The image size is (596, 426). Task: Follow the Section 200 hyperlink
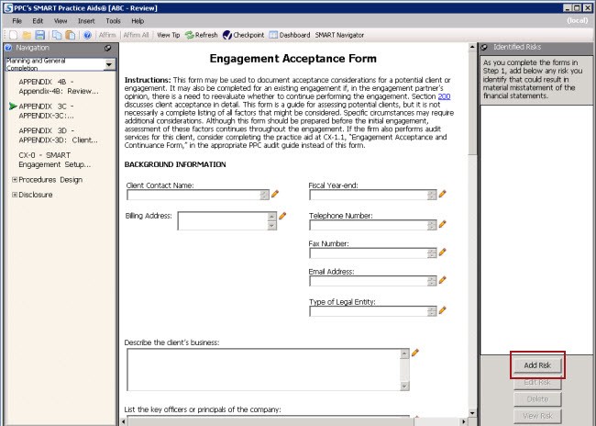tap(444, 95)
